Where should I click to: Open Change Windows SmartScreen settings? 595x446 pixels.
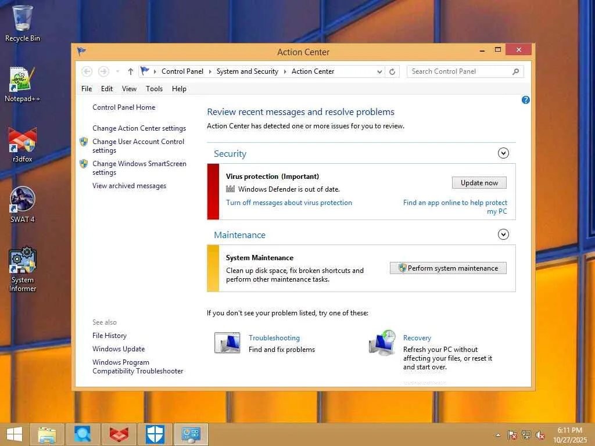click(x=139, y=168)
